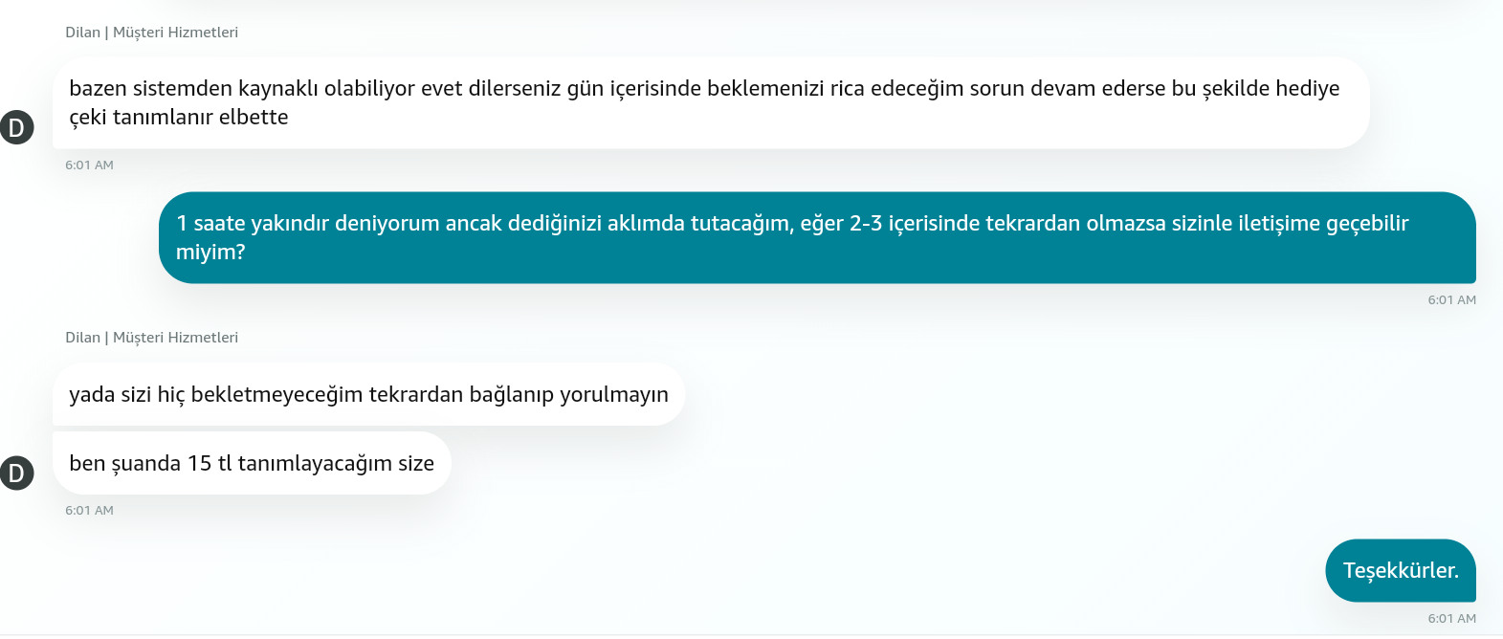Click the 'ben şuanda 15 tl tanımlayacağım size' bubble
The image size is (1503, 639).
[251, 463]
